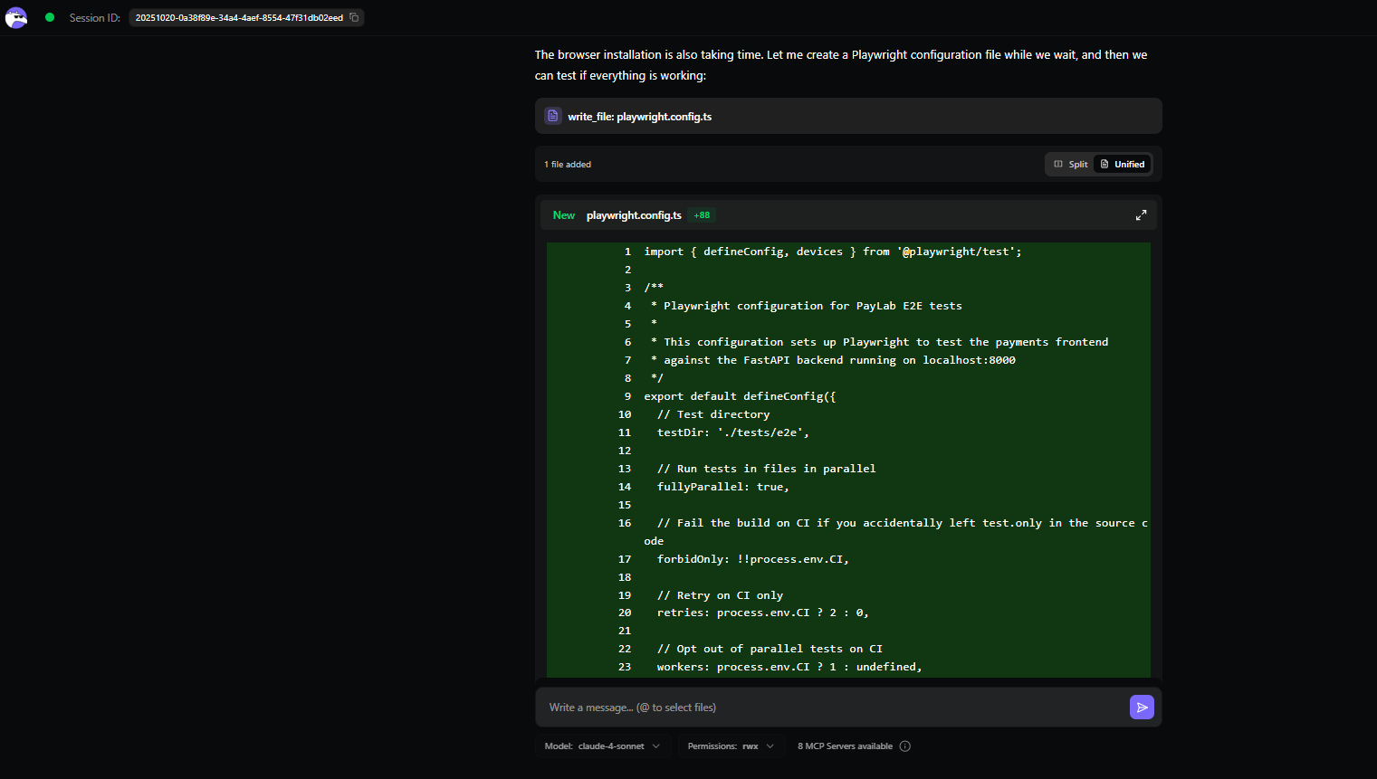Click the 8 MCP Servers available text
This screenshot has width=1377, height=779.
(x=845, y=746)
